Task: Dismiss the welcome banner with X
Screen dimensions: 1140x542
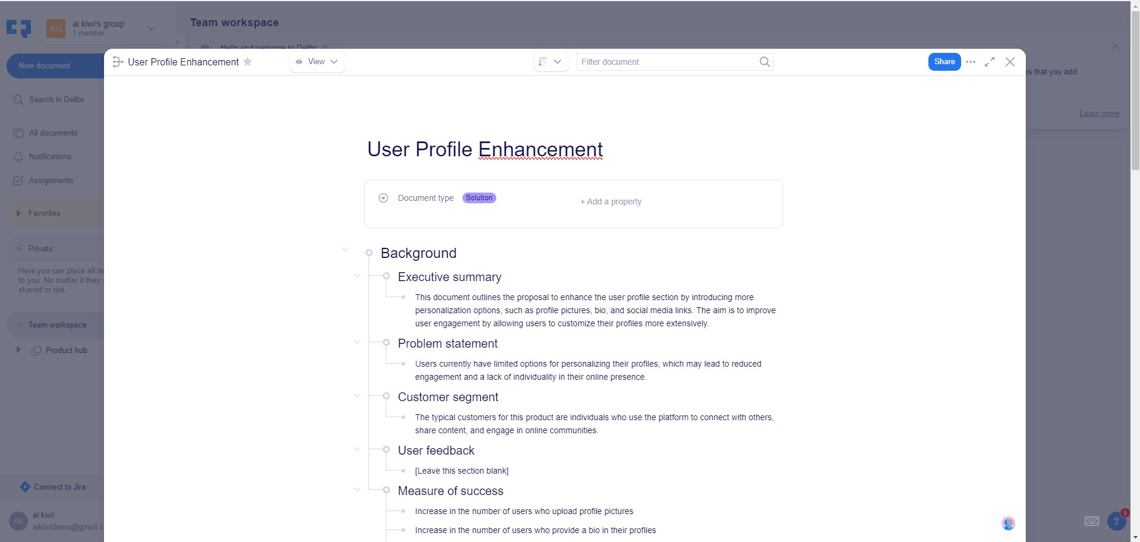Action: [1116, 46]
